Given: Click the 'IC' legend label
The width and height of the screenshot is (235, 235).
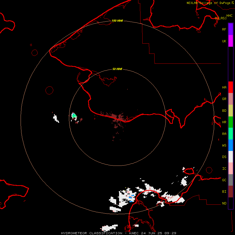Looking at the screenshot, I should click(x=224, y=168).
